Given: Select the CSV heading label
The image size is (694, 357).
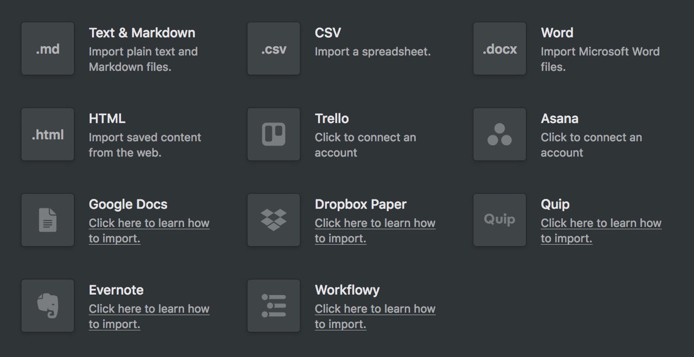Looking at the screenshot, I should coord(328,33).
